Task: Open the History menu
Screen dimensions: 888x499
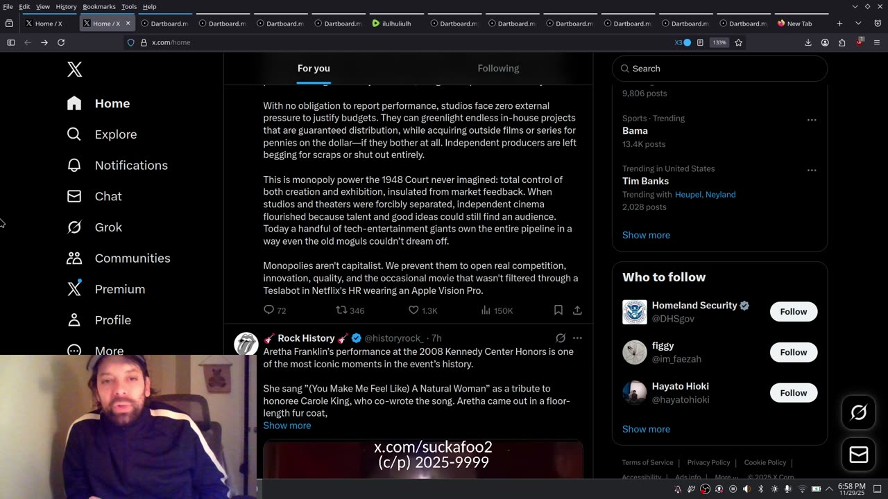Action: (66, 6)
